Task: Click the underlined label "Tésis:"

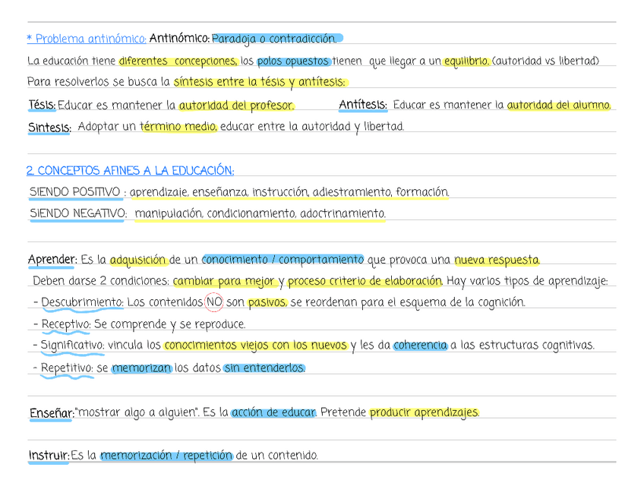Action: [x=42, y=105]
